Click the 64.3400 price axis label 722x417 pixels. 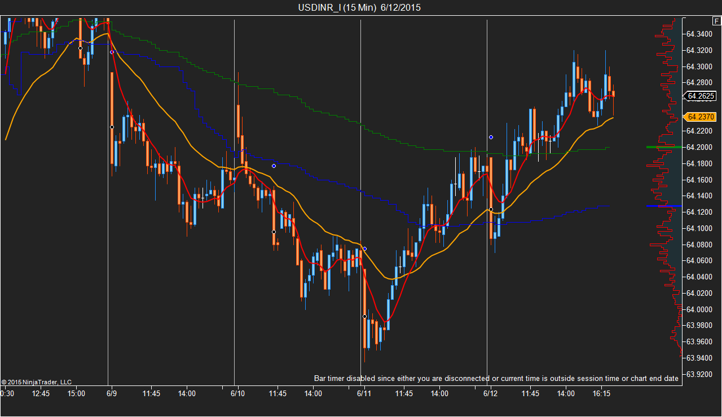[x=699, y=34]
